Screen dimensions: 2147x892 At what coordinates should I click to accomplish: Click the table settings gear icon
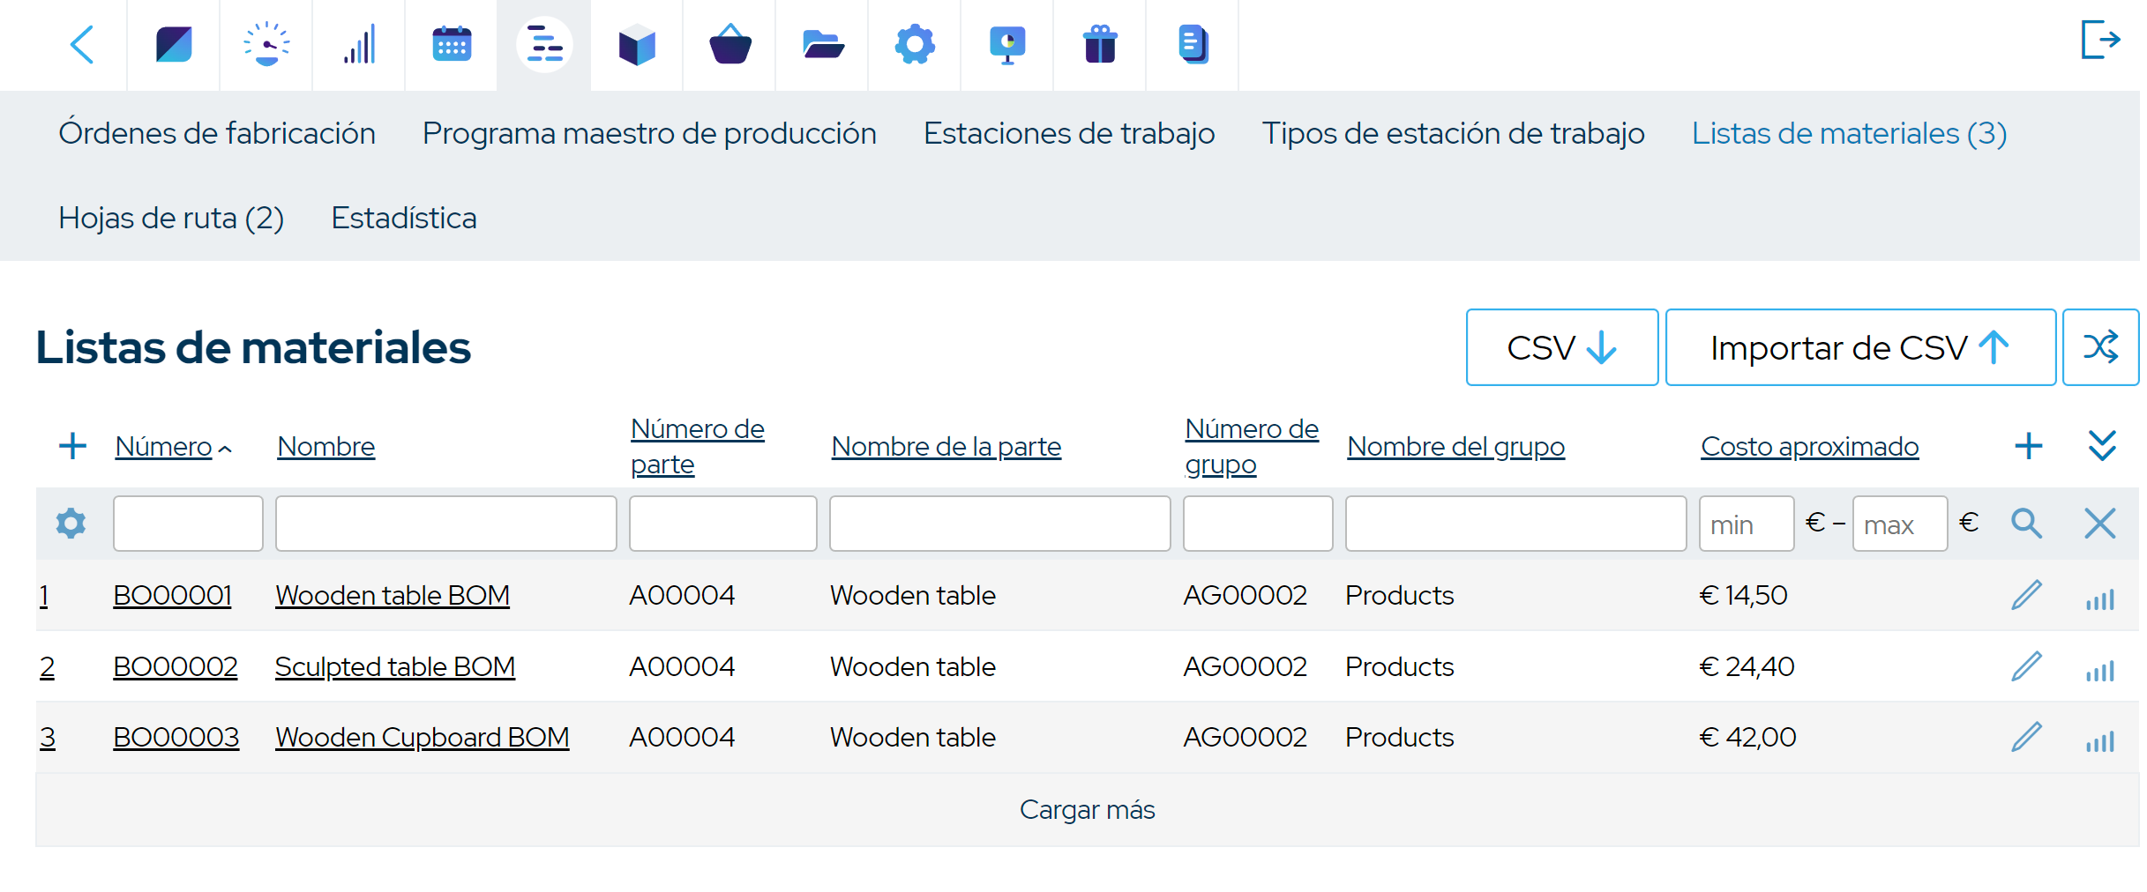click(71, 524)
